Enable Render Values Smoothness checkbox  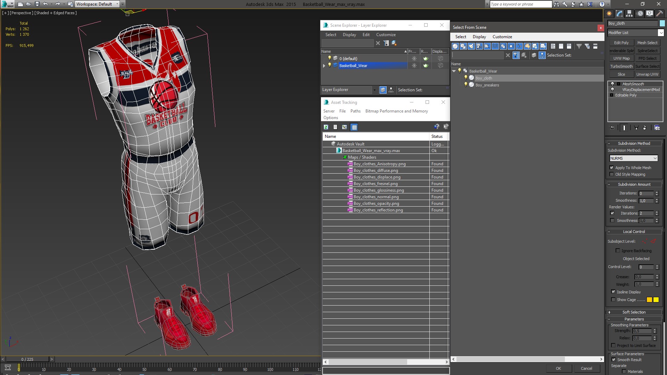(612, 220)
